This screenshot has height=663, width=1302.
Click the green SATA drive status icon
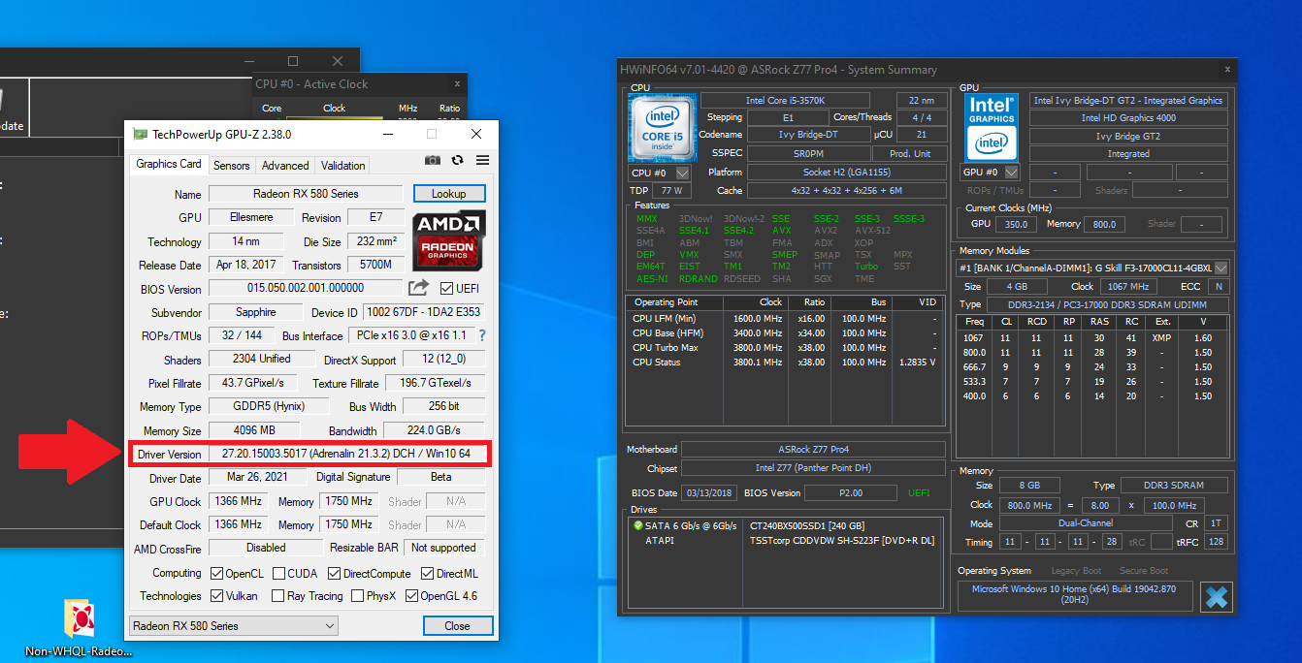[638, 525]
